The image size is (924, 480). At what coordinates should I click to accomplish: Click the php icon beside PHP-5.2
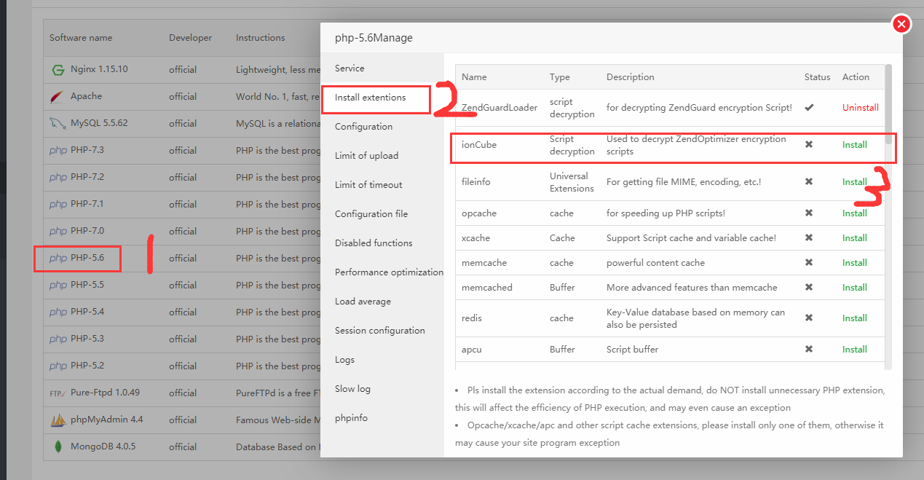pyautogui.click(x=58, y=366)
